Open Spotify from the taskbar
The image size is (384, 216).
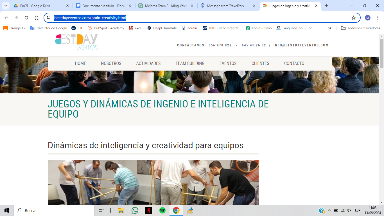[x=162, y=210]
